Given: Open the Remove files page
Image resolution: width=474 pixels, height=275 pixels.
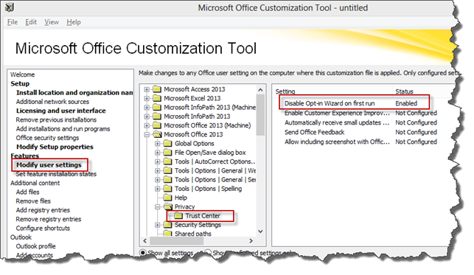Looking at the screenshot, I should click(33, 201).
